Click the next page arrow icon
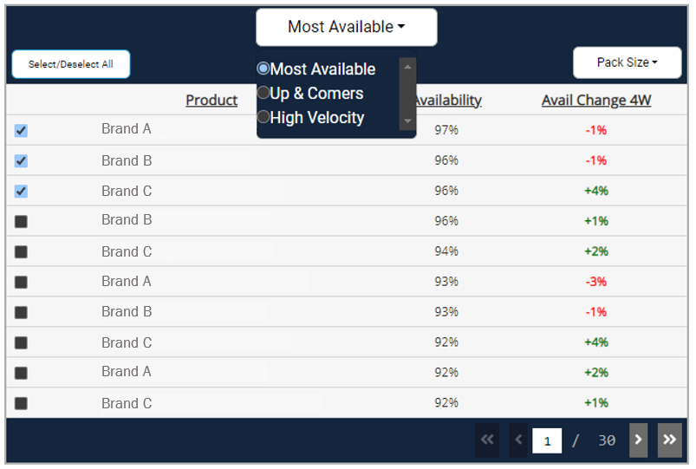Viewport: 696px width, 469px height. coord(638,440)
